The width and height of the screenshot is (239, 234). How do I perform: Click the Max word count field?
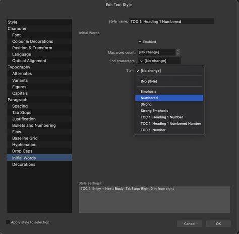coord(157,52)
